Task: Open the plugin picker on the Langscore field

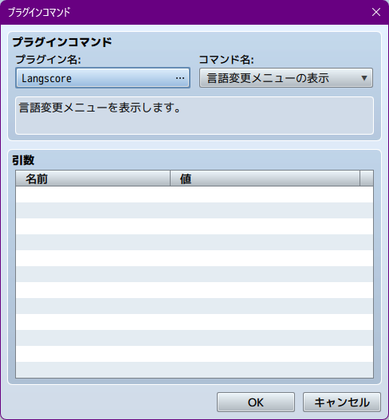Action: pyautogui.click(x=103, y=78)
